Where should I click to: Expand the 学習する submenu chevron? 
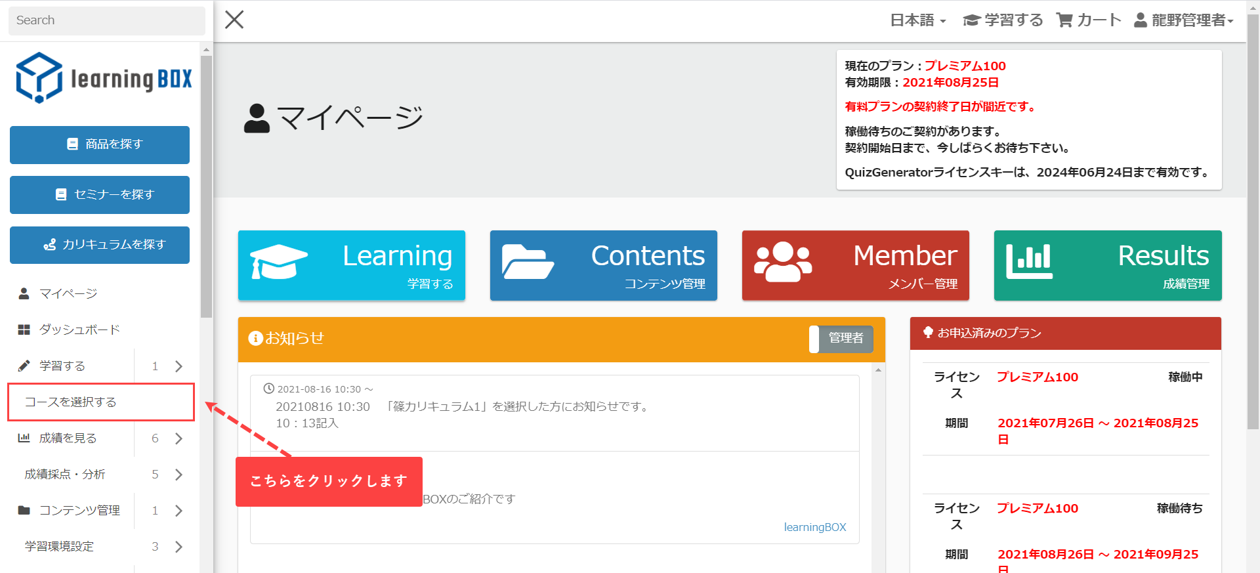[x=178, y=366]
